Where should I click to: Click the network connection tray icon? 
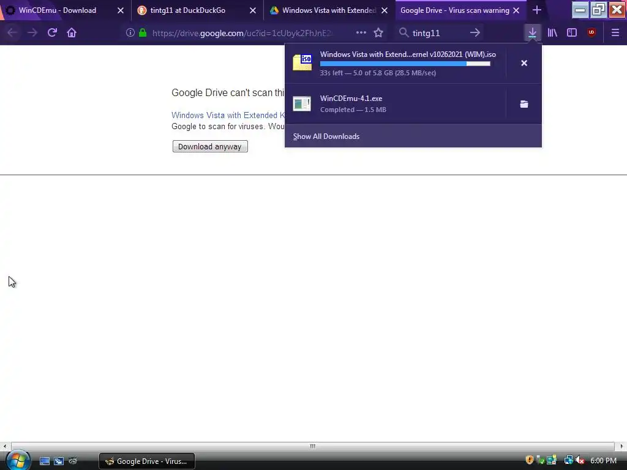point(568,460)
